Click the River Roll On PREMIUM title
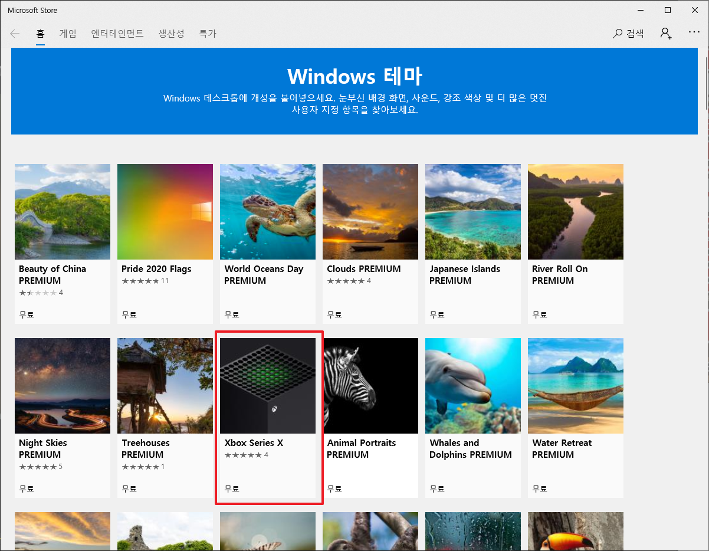 point(560,274)
